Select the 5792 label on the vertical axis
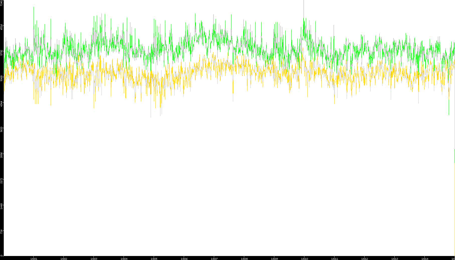The width and height of the screenshot is (455, 260). click(2, 53)
